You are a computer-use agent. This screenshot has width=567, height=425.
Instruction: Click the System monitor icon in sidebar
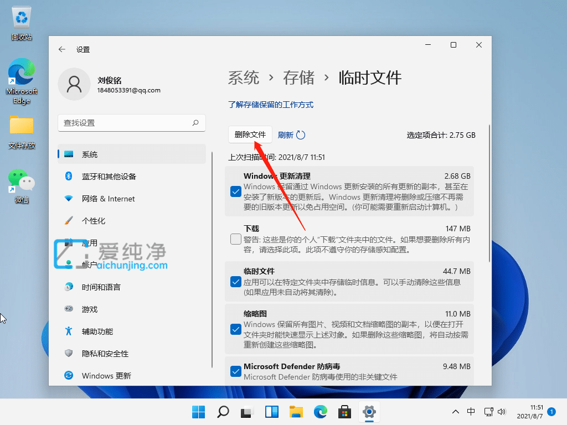click(69, 154)
